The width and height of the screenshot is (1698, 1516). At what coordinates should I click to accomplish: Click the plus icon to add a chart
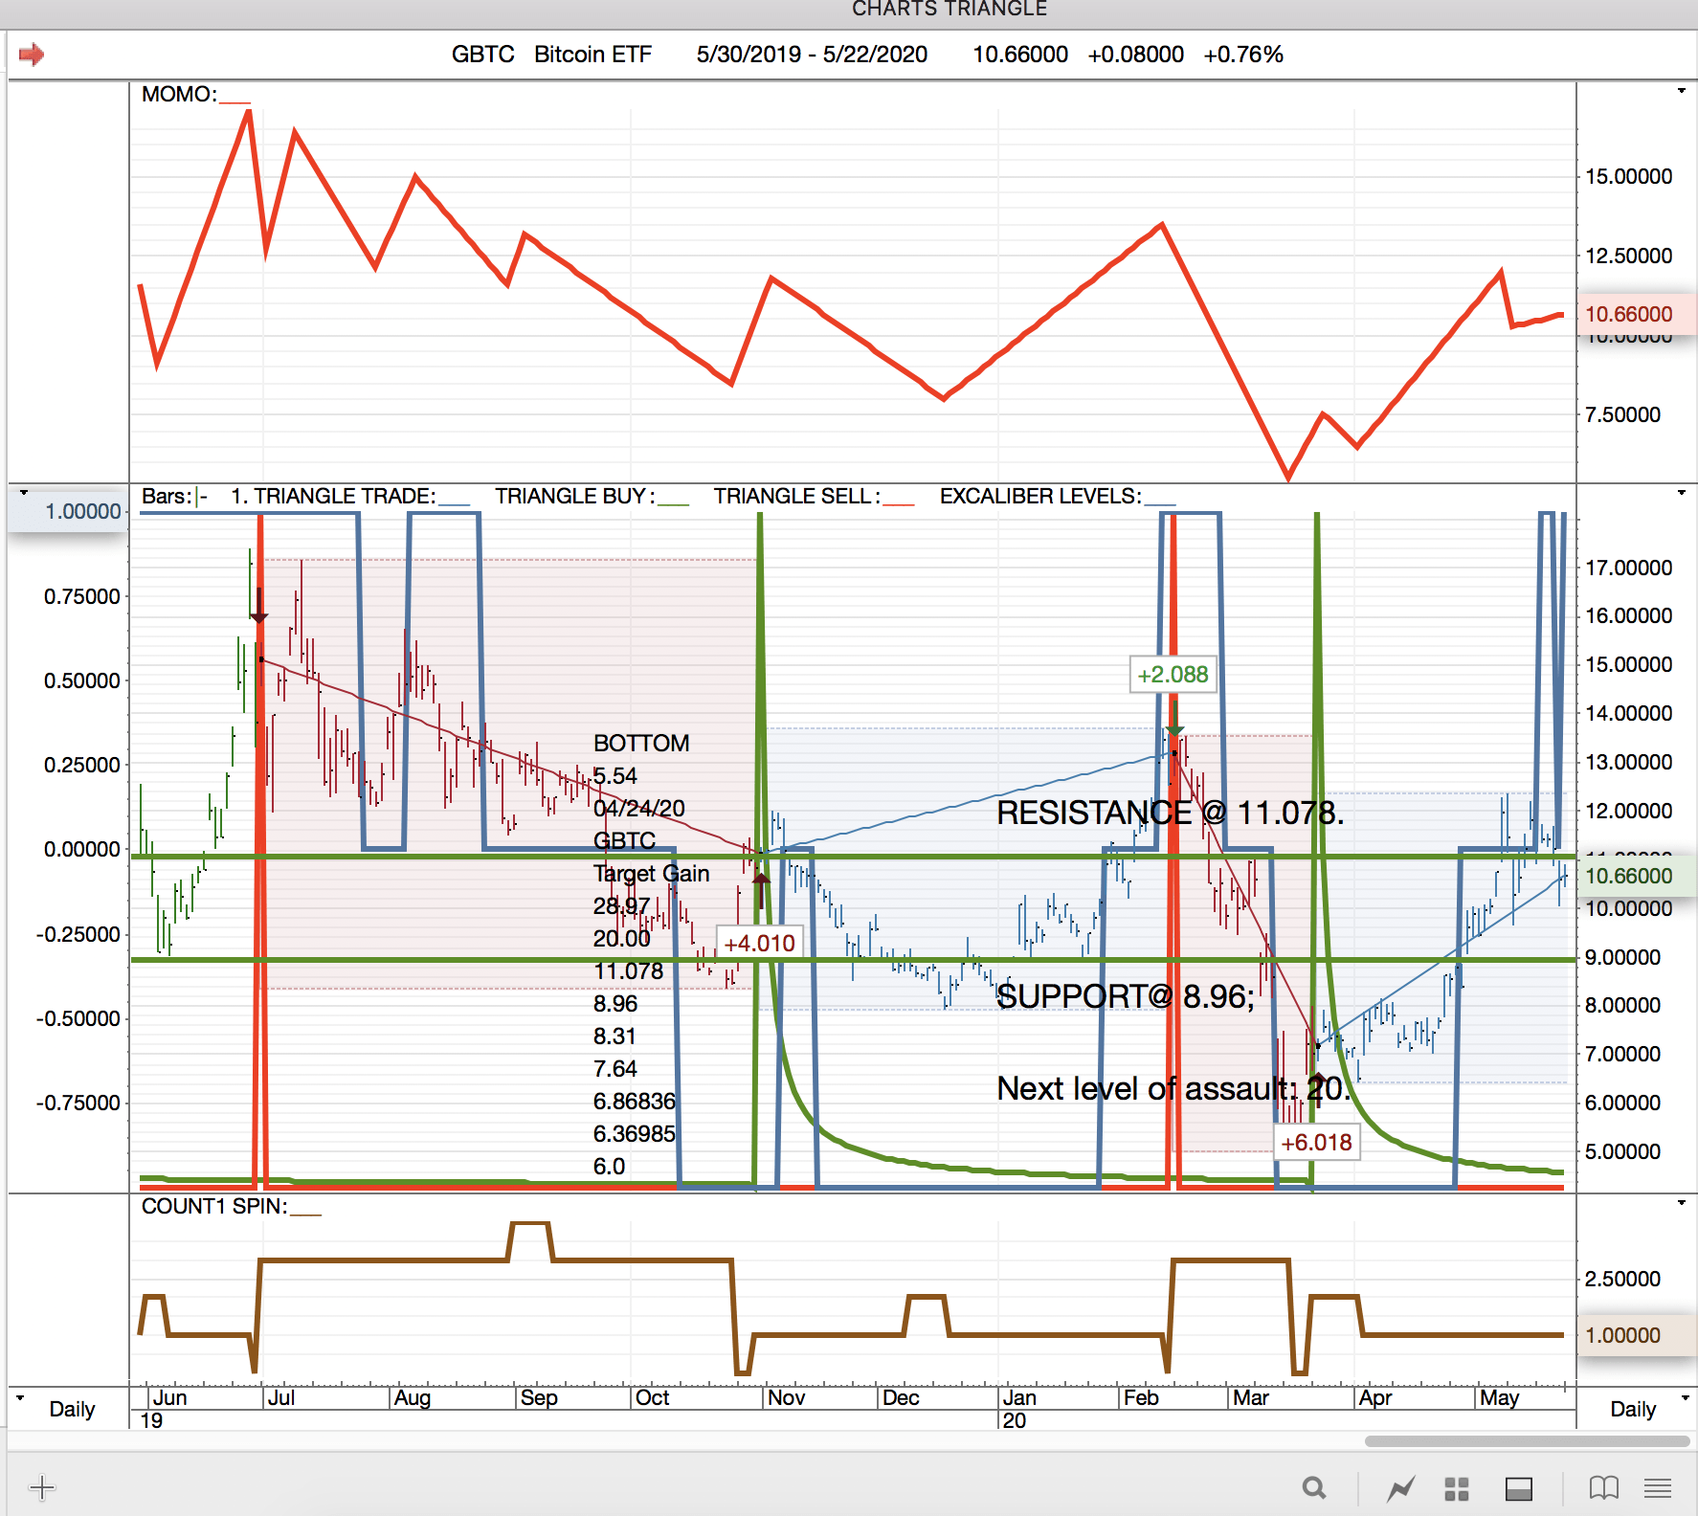point(42,1487)
